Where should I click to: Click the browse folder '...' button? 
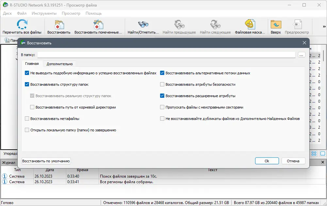click(x=302, y=55)
